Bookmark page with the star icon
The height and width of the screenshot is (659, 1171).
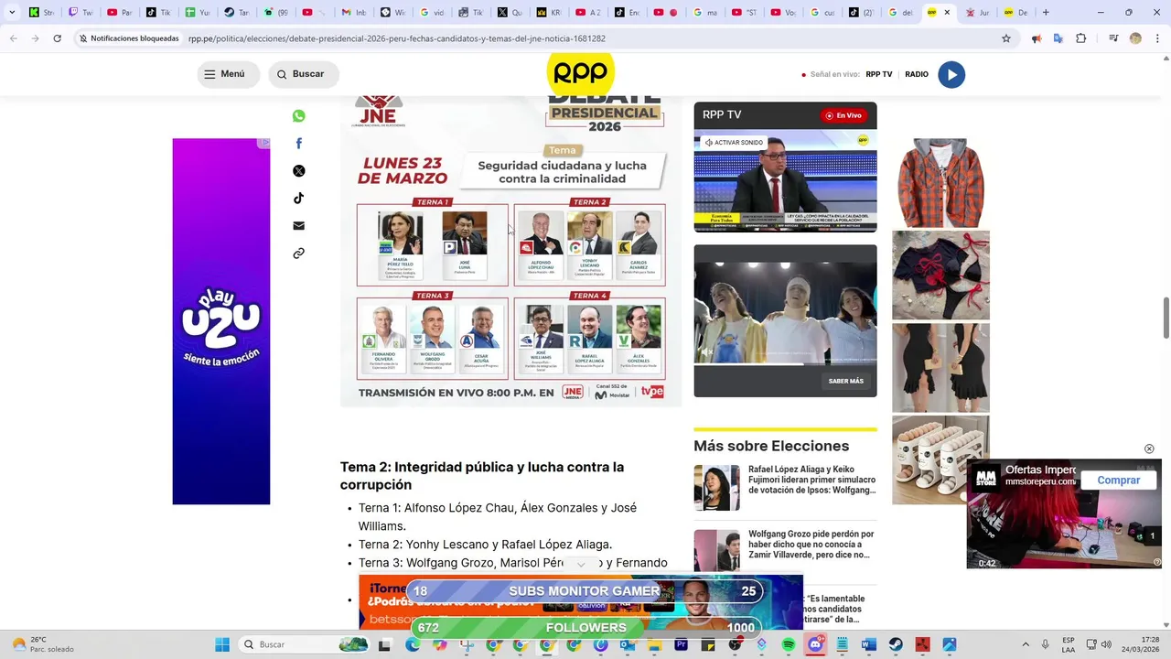(1006, 38)
